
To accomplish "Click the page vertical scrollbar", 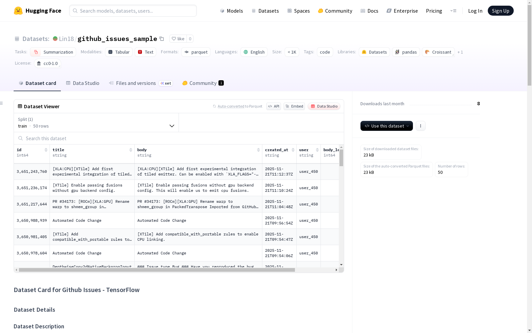I will (x=529, y=45).
